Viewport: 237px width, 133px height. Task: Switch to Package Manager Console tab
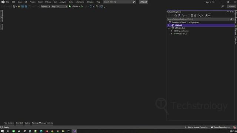[x=43, y=123]
